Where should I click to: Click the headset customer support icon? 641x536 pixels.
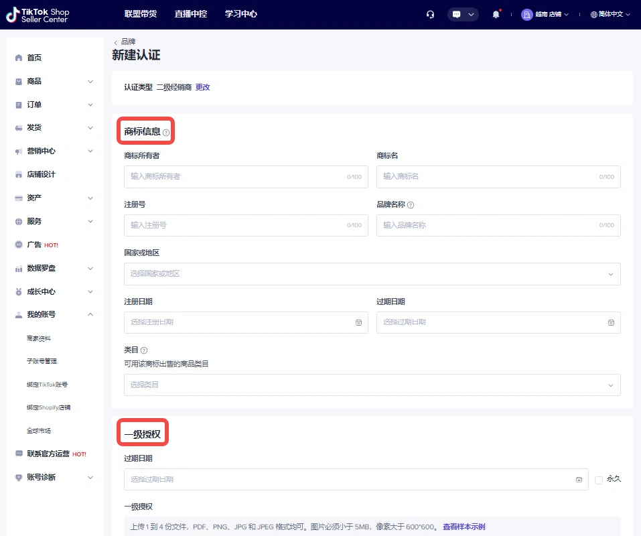430,14
